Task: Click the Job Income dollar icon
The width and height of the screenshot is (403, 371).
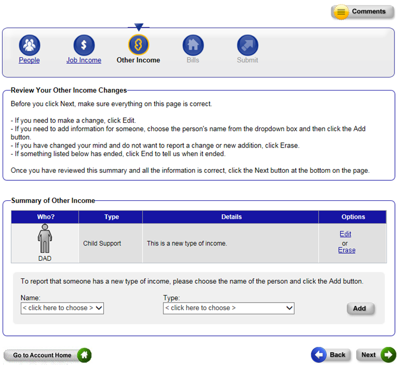Action: coord(84,45)
